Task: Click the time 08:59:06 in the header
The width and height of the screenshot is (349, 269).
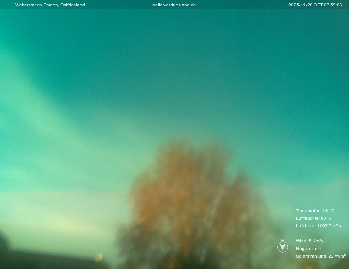Action: [x=333, y=5]
